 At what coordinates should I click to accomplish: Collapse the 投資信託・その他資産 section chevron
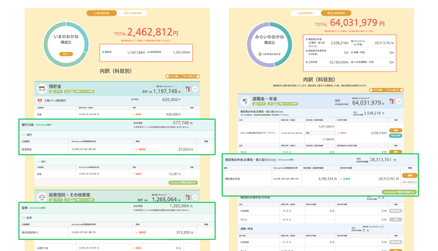[x=195, y=196]
